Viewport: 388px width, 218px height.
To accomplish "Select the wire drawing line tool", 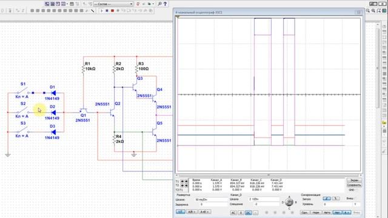I will (93, 11).
